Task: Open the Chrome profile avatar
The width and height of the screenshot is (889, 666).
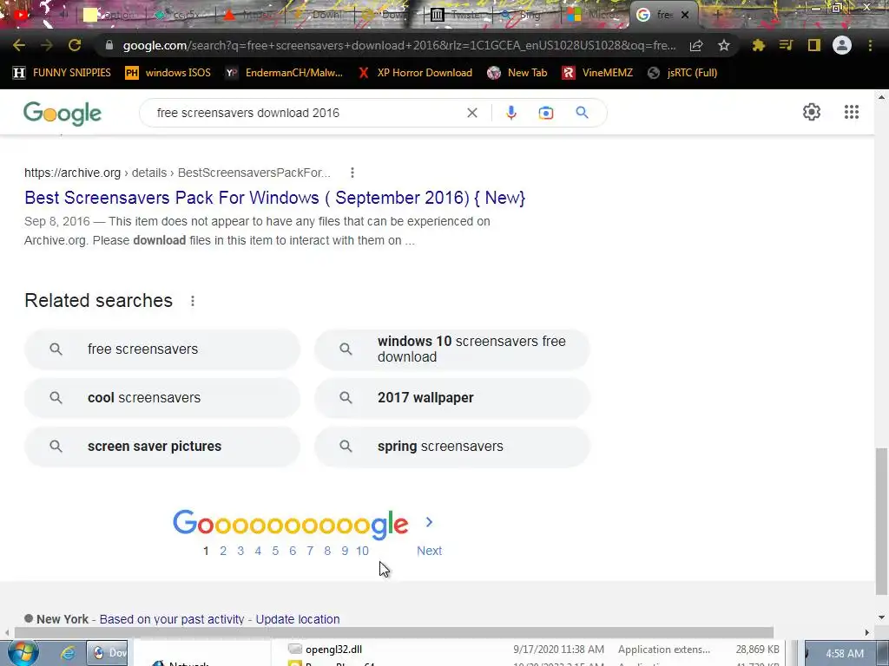Action: pyautogui.click(x=842, y=45)
